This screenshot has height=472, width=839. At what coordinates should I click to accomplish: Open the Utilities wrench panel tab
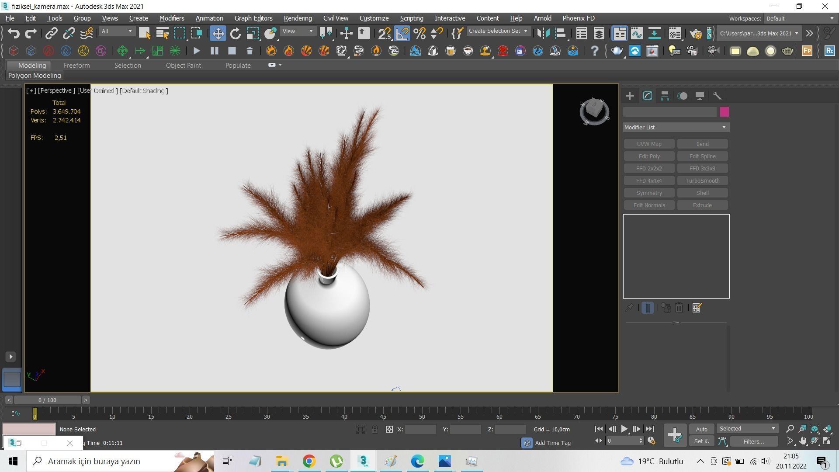717,96
